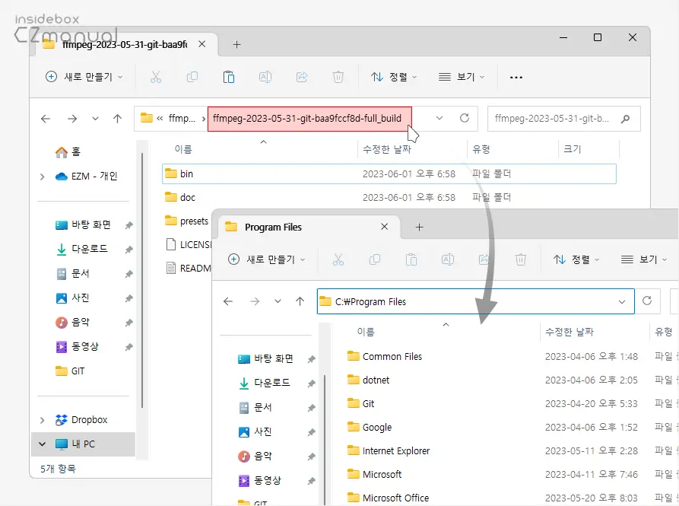
Task: Select the presets folder
Action: click(x=186, y=221)
